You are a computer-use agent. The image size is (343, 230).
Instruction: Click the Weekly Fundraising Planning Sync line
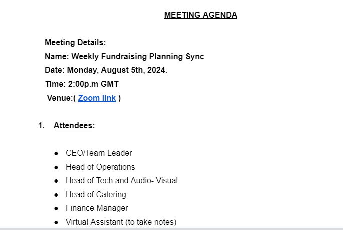[x=124, y=56]
